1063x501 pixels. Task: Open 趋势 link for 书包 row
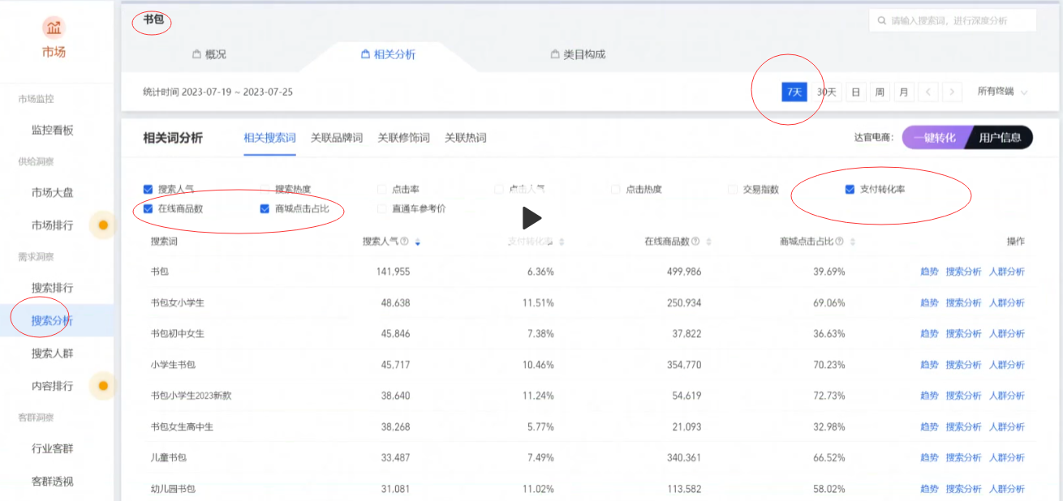pos(929,272)
